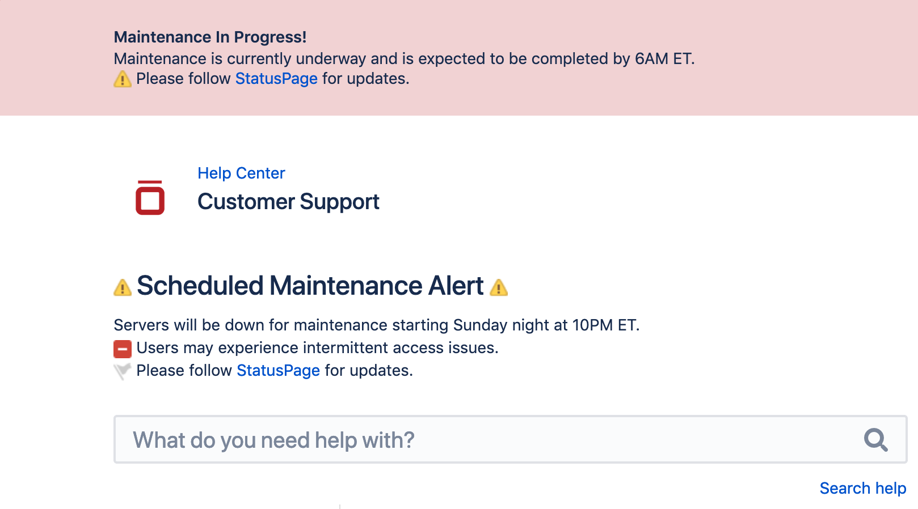Focus the 'What do you need help with?' field

[488, 440]
